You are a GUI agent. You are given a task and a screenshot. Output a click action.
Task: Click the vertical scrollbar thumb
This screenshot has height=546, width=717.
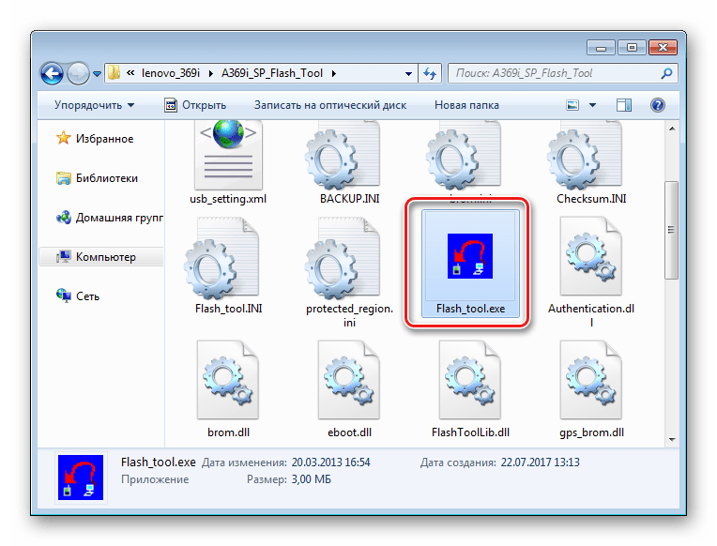[x=671, y=230]
